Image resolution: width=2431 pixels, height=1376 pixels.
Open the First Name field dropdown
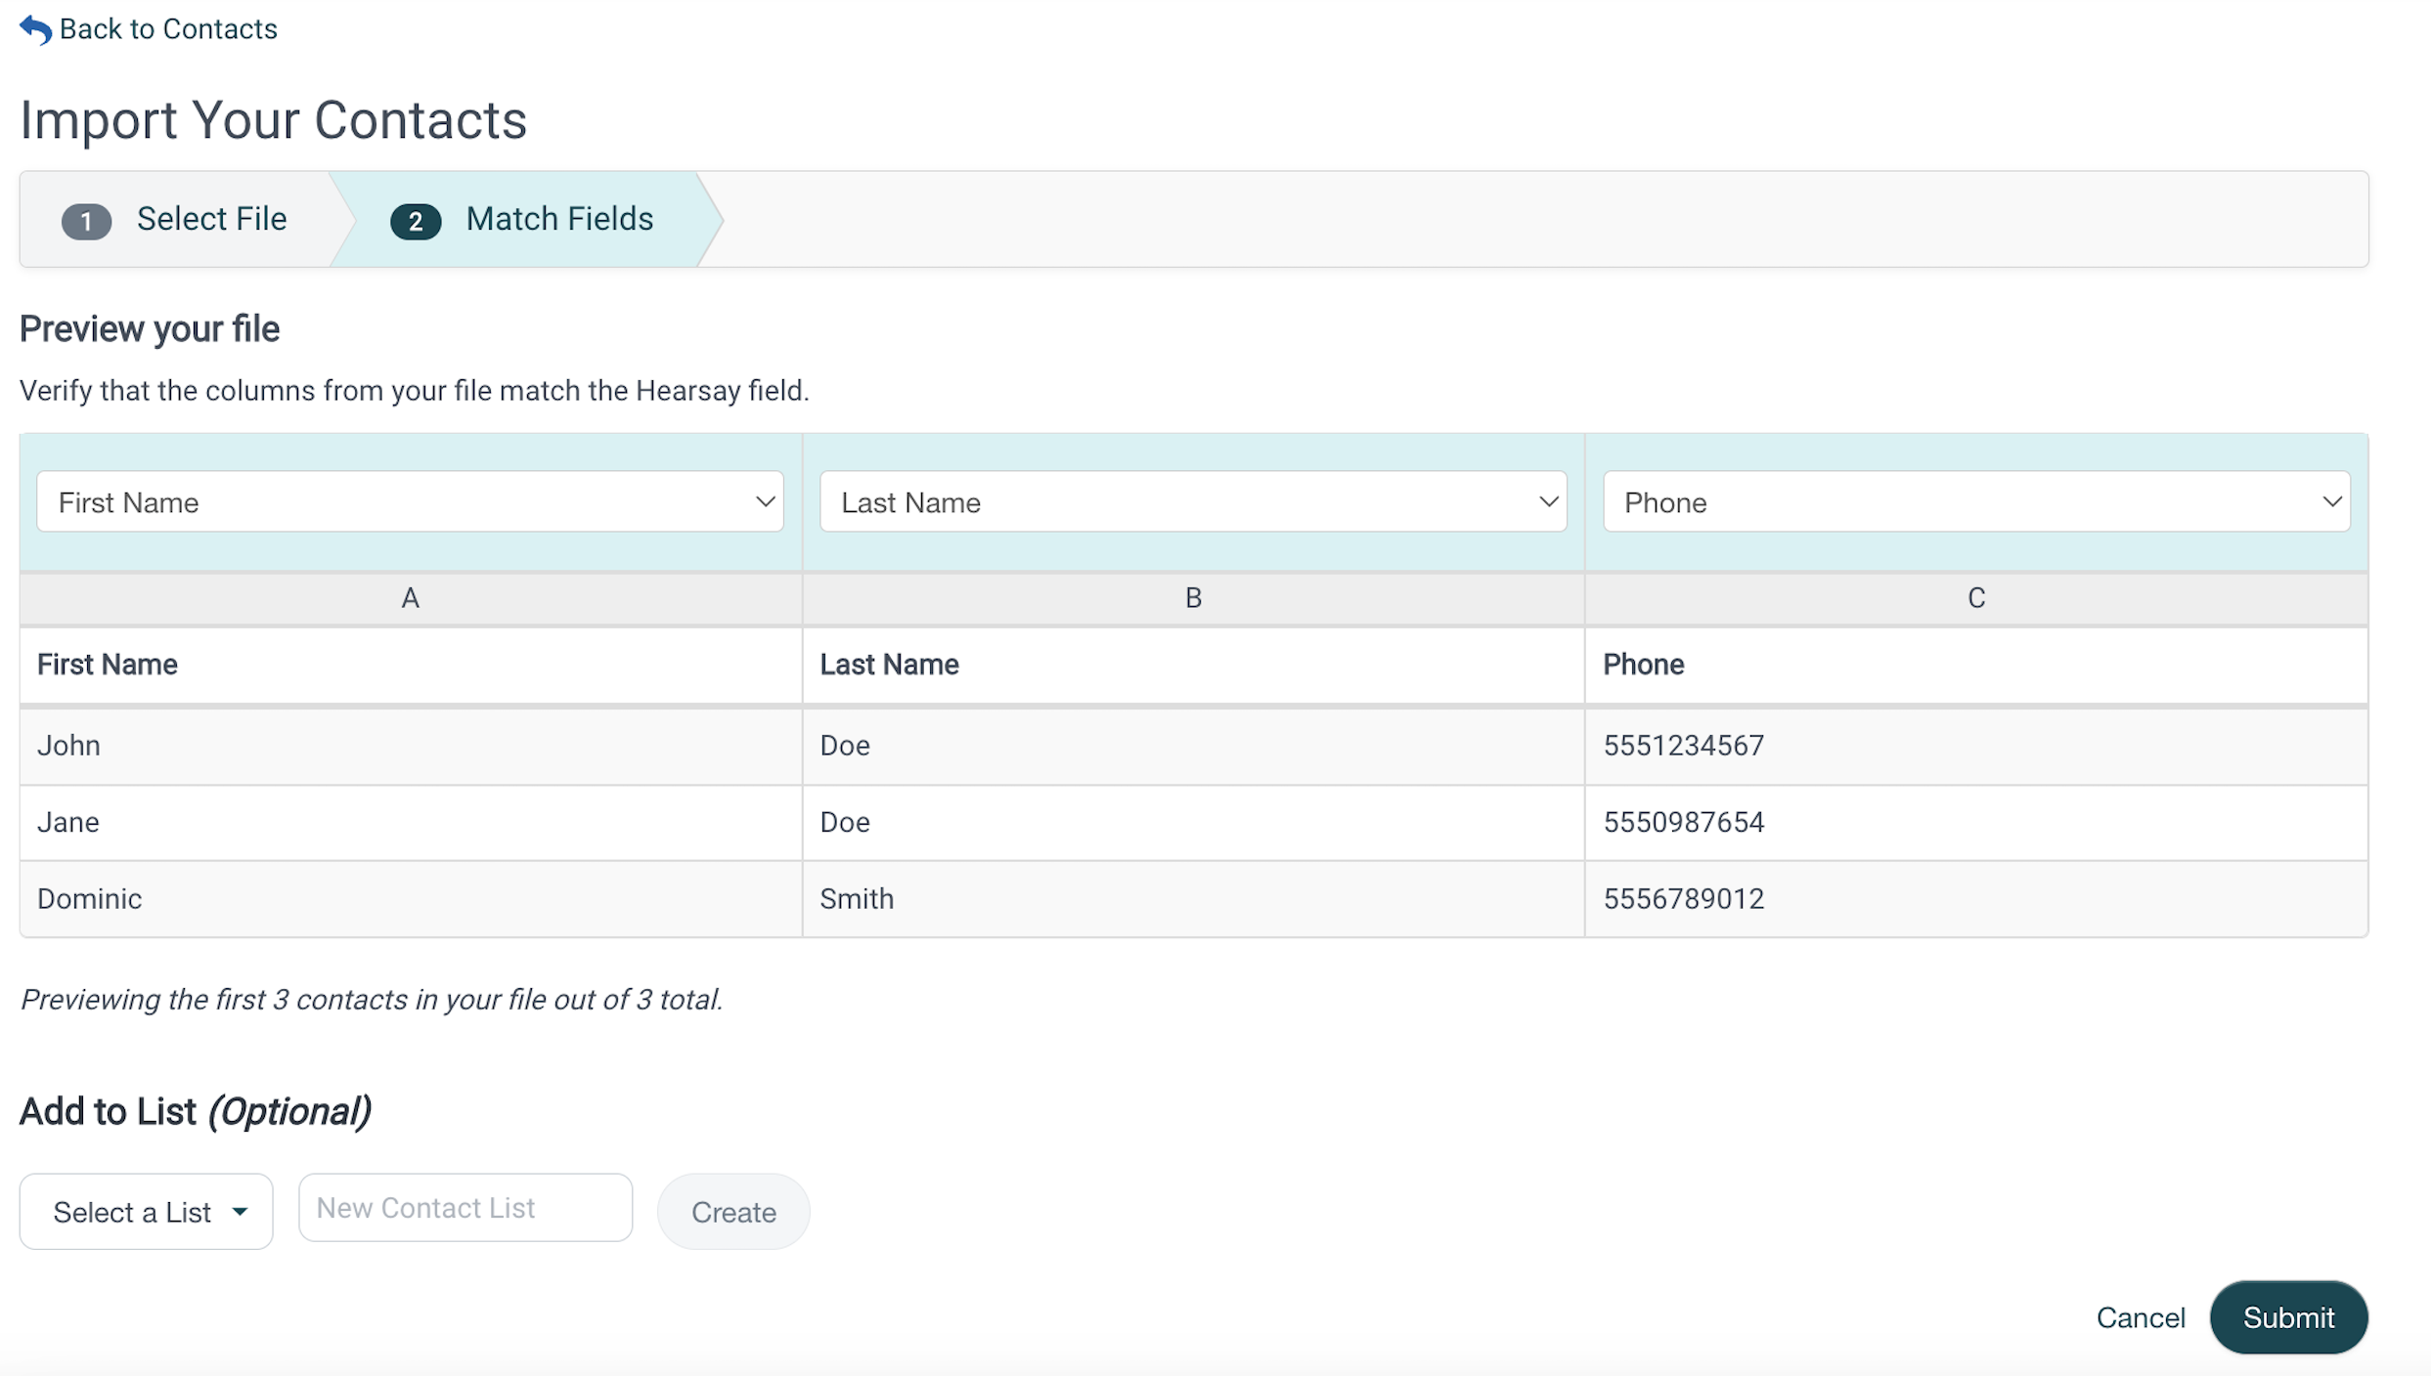click(x=410, y=501)
